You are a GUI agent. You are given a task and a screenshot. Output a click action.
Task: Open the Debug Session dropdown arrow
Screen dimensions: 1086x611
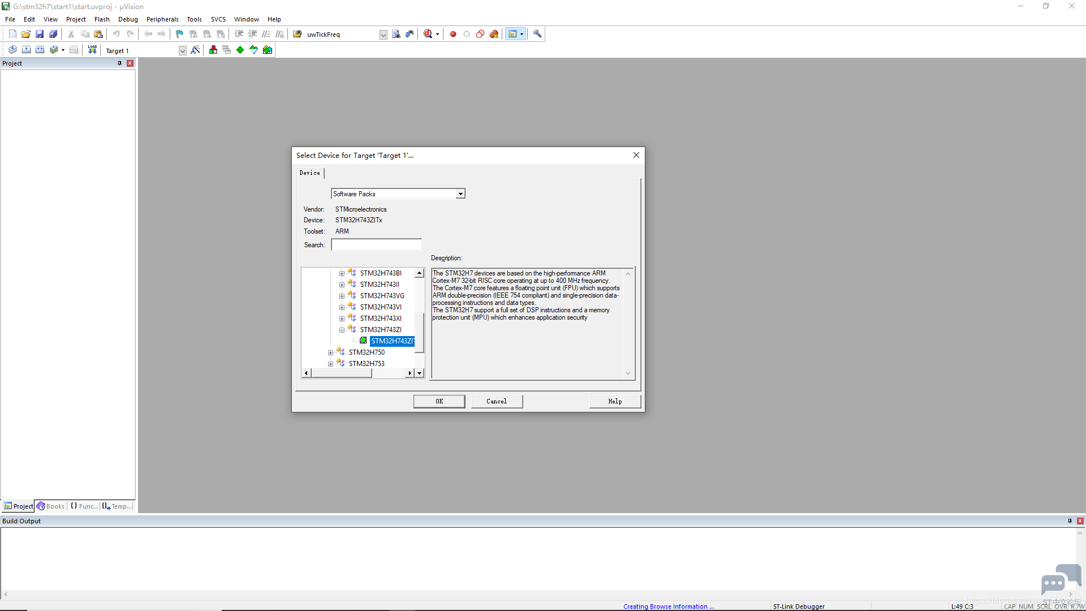pyautogui.click(x=437, y=35)
